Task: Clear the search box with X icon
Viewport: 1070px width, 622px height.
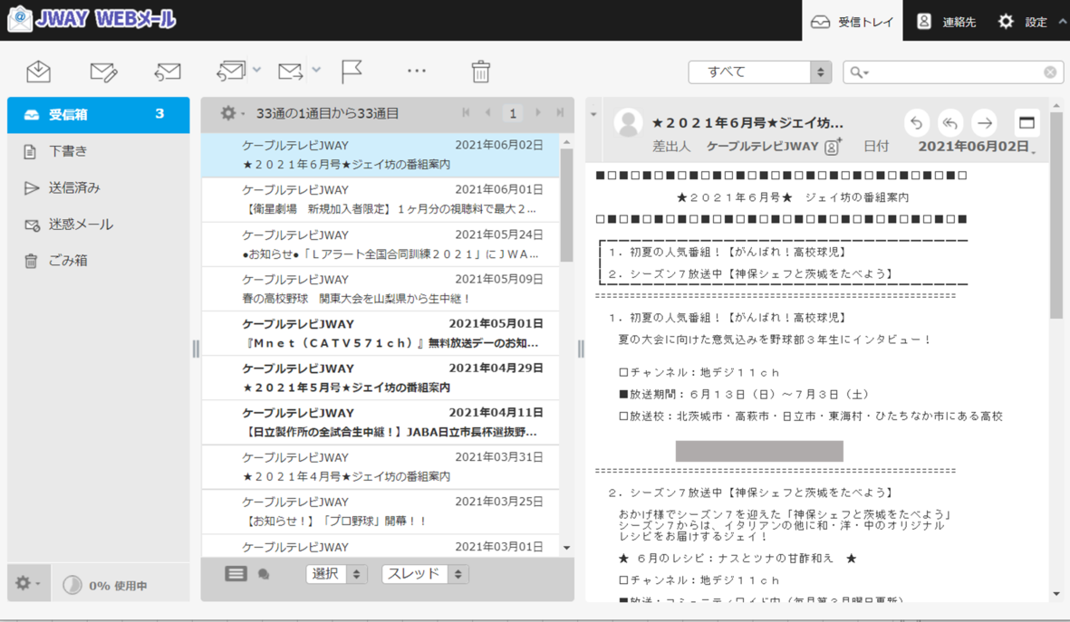Action: click(1049, 72)
